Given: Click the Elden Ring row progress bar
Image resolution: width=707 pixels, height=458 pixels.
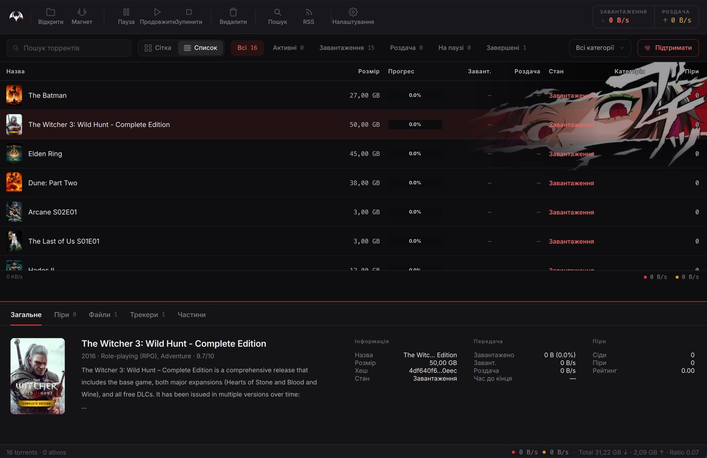Looking at the screenshot, I should (415, 154).
